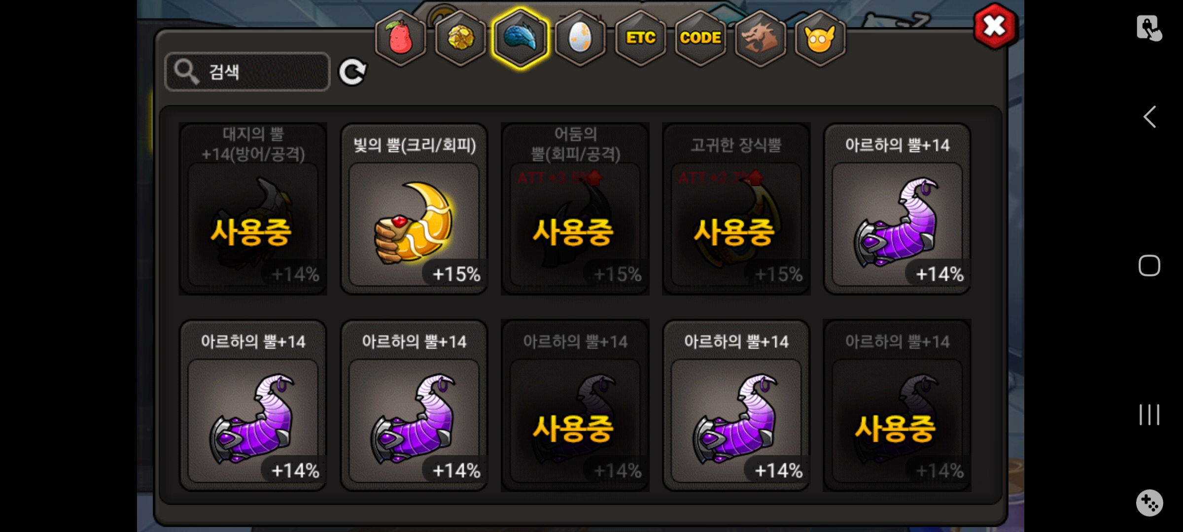Viewport: 1183px width, 532px height.
Task: Open the yellow owl face category
Action: point(820,38)
